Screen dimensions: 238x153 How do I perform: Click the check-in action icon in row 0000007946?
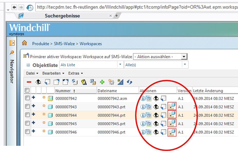point(163,132)
